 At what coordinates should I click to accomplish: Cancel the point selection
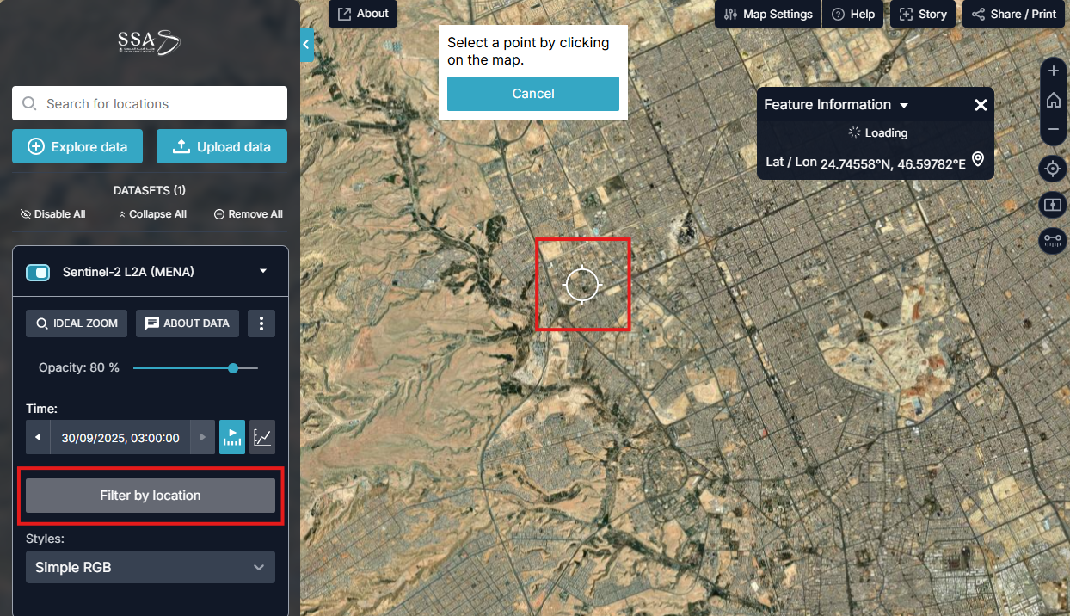tap(532, 94)
